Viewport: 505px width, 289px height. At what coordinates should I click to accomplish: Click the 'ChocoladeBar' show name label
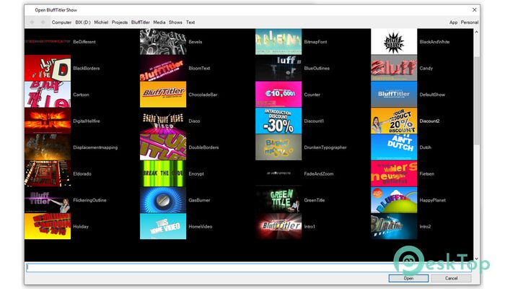(203, 95)
